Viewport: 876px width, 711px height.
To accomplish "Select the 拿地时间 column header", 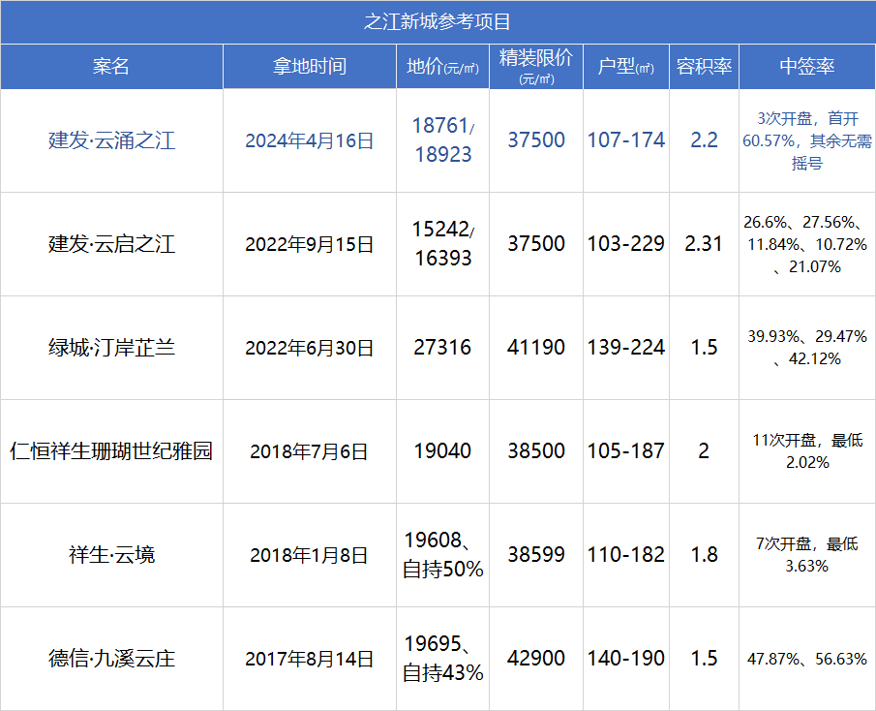I will tap(310, 67).
